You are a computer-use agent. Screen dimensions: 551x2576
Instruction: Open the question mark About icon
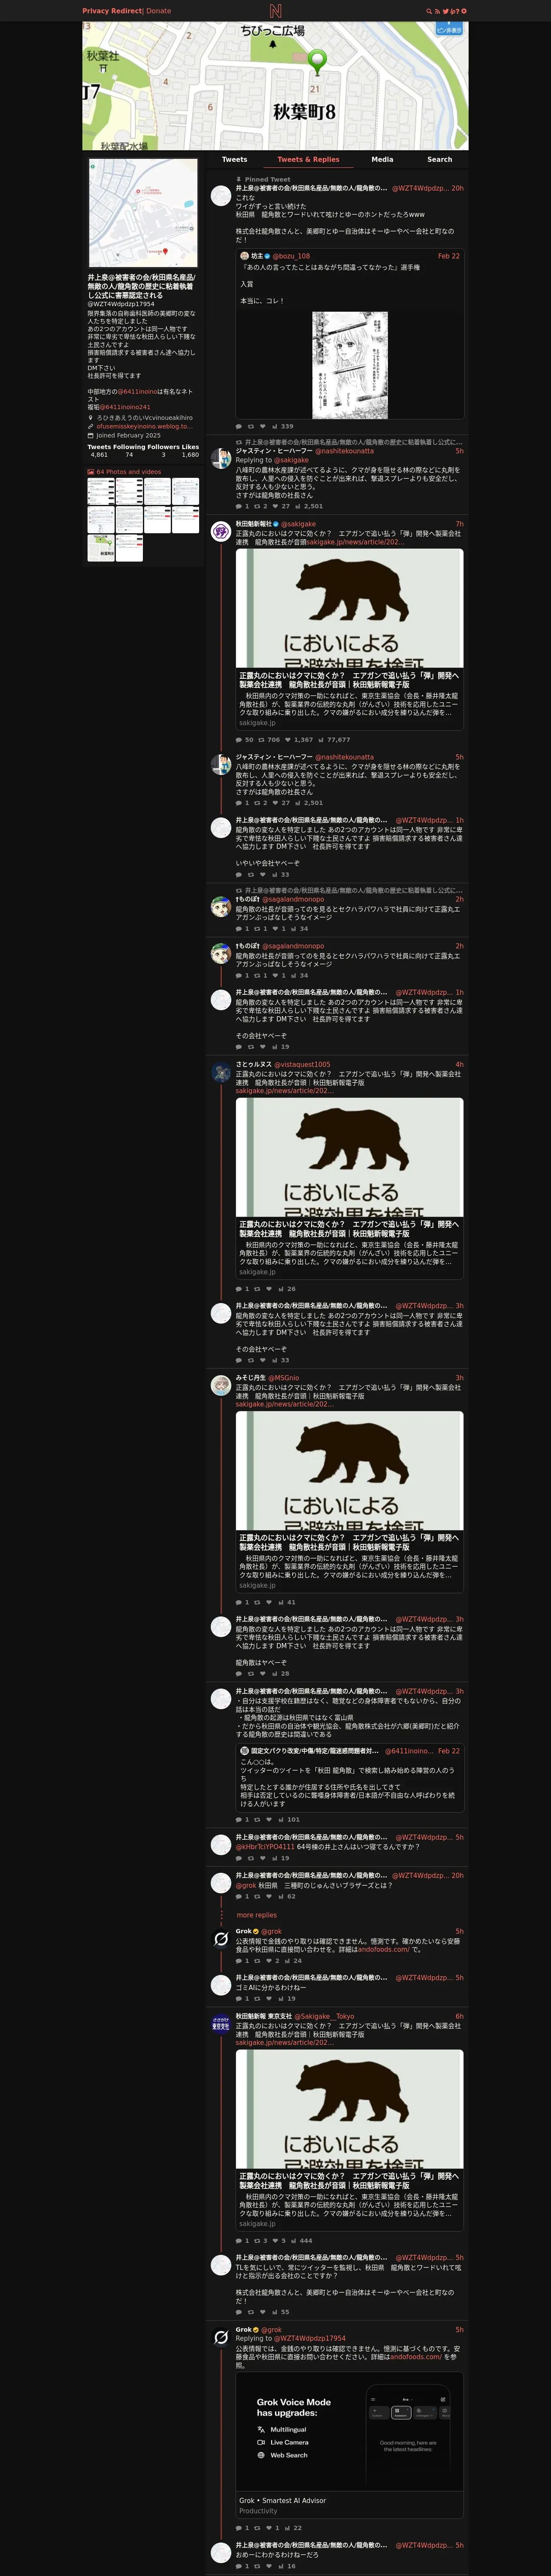pos(457,11)
